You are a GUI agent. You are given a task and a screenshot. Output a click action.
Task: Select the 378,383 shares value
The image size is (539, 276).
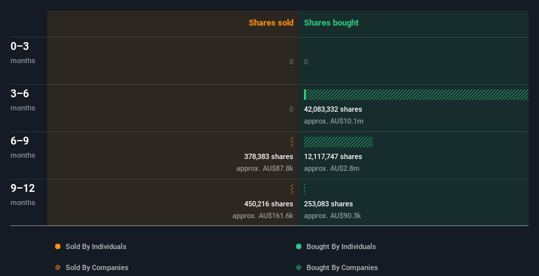coord(269,156)
